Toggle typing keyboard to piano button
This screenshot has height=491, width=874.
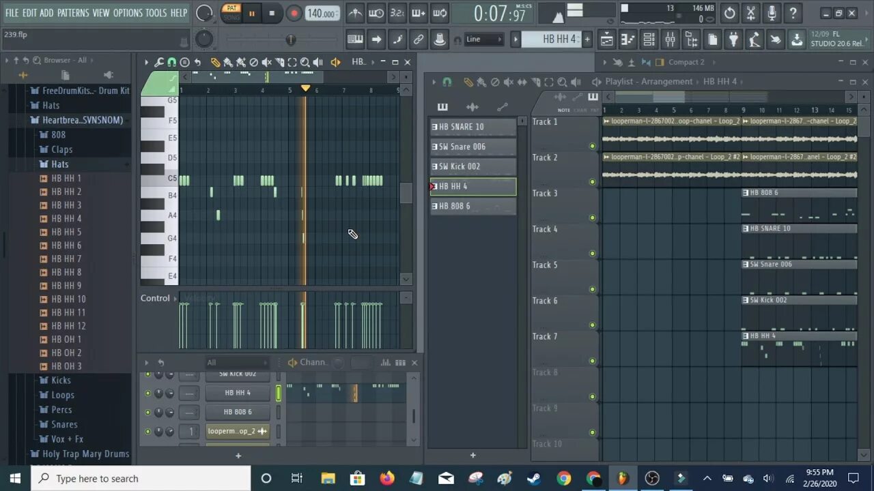[355, 40]
